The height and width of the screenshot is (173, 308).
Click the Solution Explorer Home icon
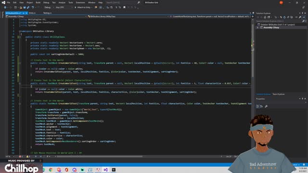(265, 17)
